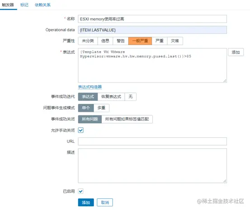Open the 依赖关系 tab
Viewport: 250px width, 210px height.
tap(42, 5)
